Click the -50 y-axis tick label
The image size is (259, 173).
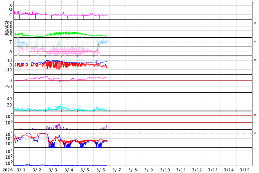coord(8,86)
